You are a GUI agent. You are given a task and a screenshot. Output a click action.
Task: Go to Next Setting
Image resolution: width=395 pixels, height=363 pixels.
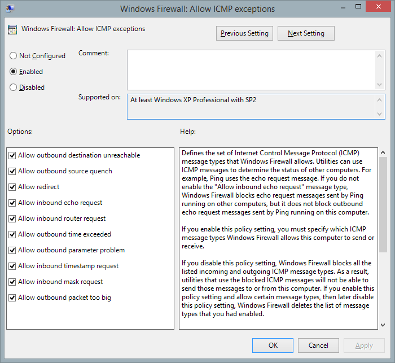tap(306, 33)
